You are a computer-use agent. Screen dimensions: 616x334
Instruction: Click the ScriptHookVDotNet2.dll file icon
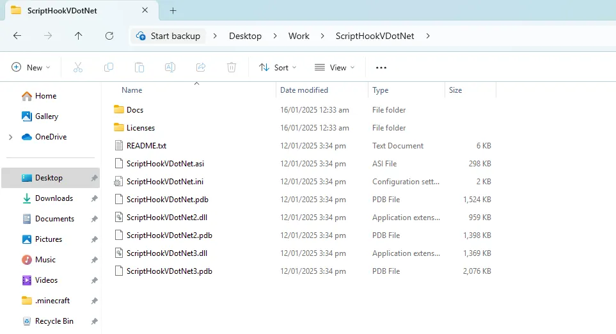tap(118, 218)
